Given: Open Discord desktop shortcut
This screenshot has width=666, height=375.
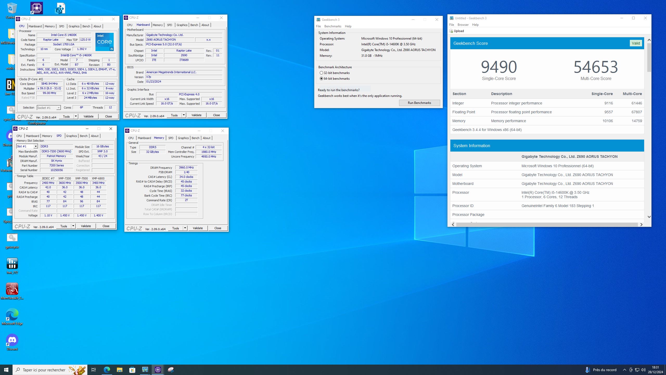Looking at the screenshot, I should pos(12,340).
